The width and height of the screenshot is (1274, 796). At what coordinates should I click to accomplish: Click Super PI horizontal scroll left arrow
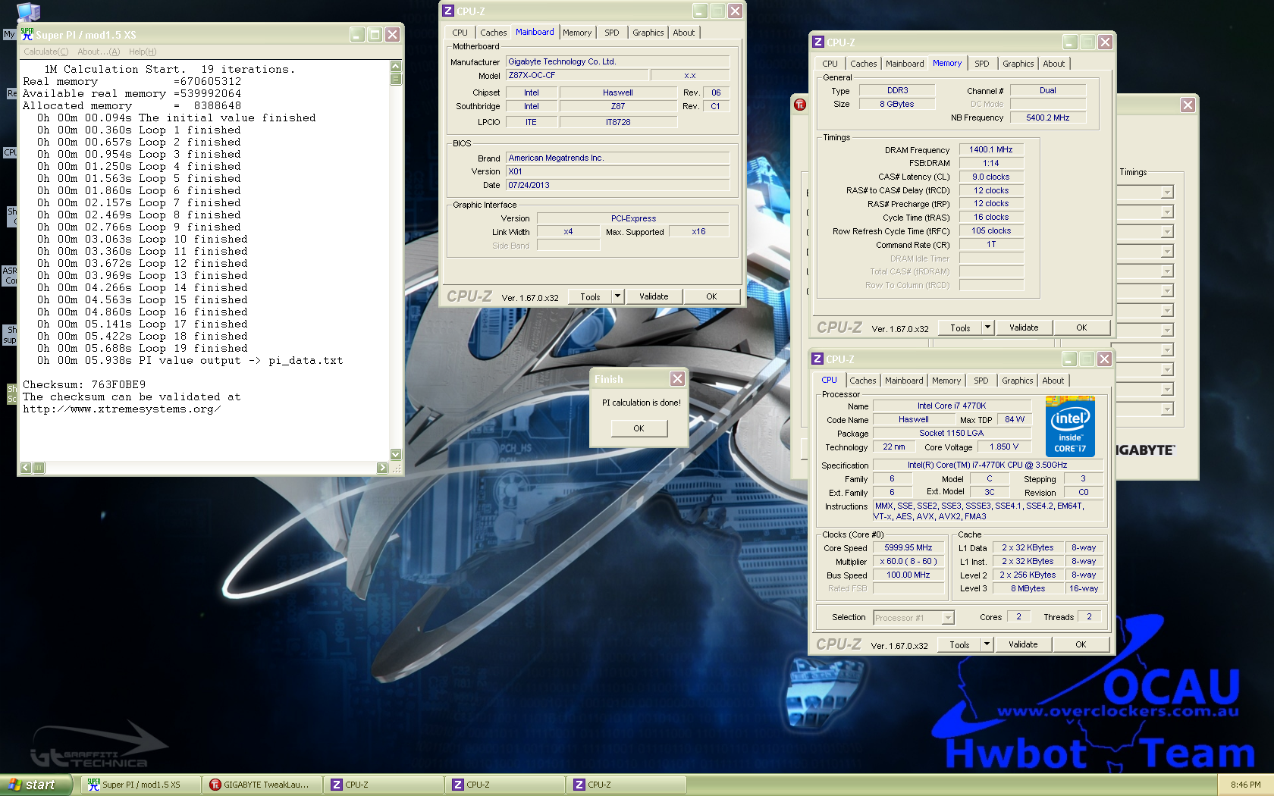pyautogui.click(x=26, y=468)
